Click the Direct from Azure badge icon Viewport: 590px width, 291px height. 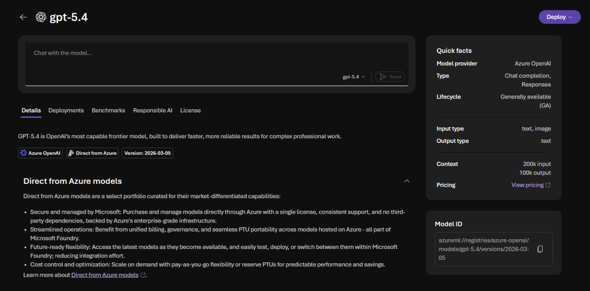tap(72, 153)
